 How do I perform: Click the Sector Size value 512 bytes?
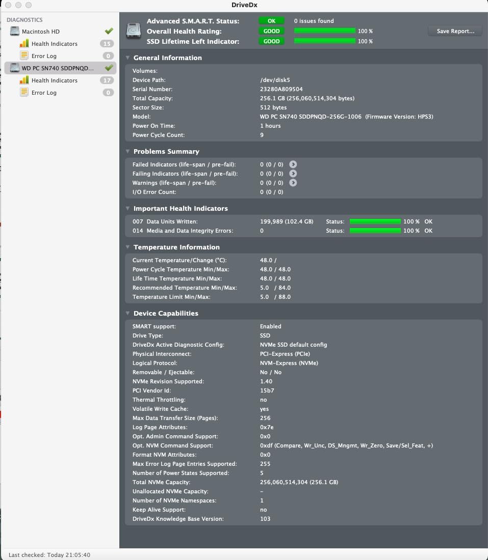pyautogui.click(x=273, y=107)
